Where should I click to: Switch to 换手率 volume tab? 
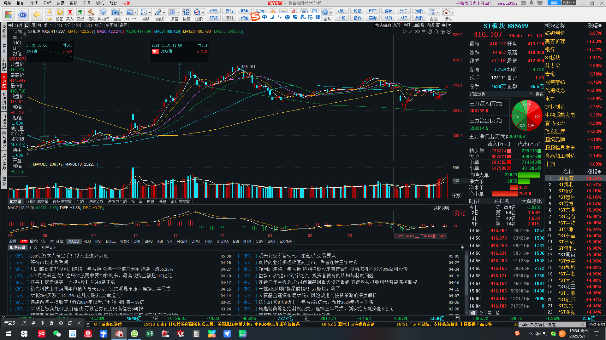[137, 201]
